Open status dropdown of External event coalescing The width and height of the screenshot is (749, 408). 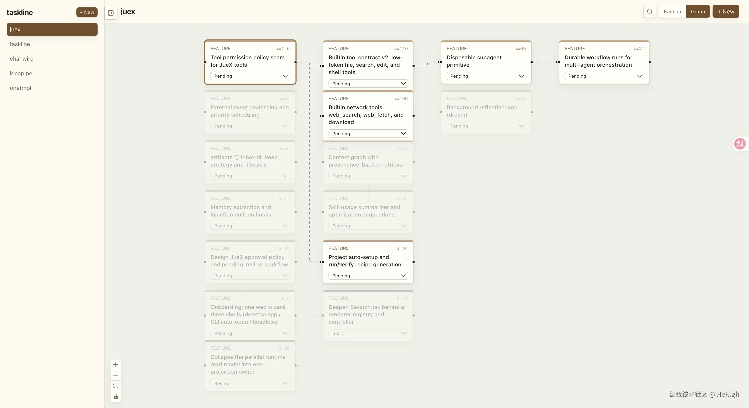pyautogui.click(x=250, y=126)
